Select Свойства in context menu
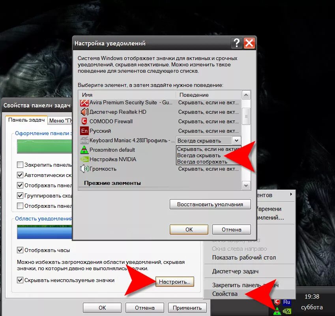 249,294
